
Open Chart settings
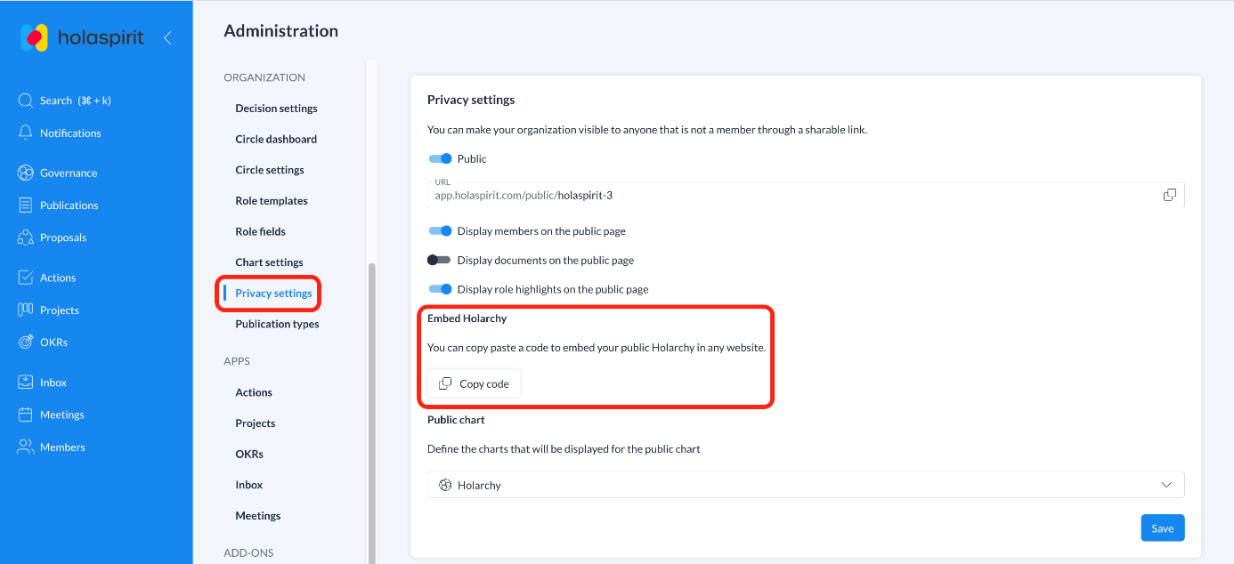tap(269, 262)
